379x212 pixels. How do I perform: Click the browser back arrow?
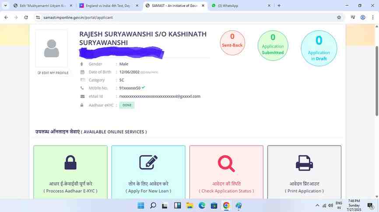[x=6, y=18]
